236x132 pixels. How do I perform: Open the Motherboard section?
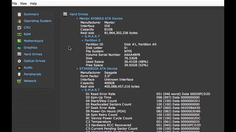(x=34, y=41)
